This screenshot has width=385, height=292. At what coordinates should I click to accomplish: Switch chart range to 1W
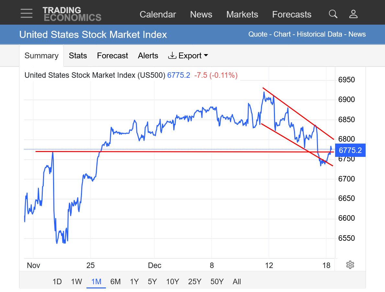click(76, 282)
